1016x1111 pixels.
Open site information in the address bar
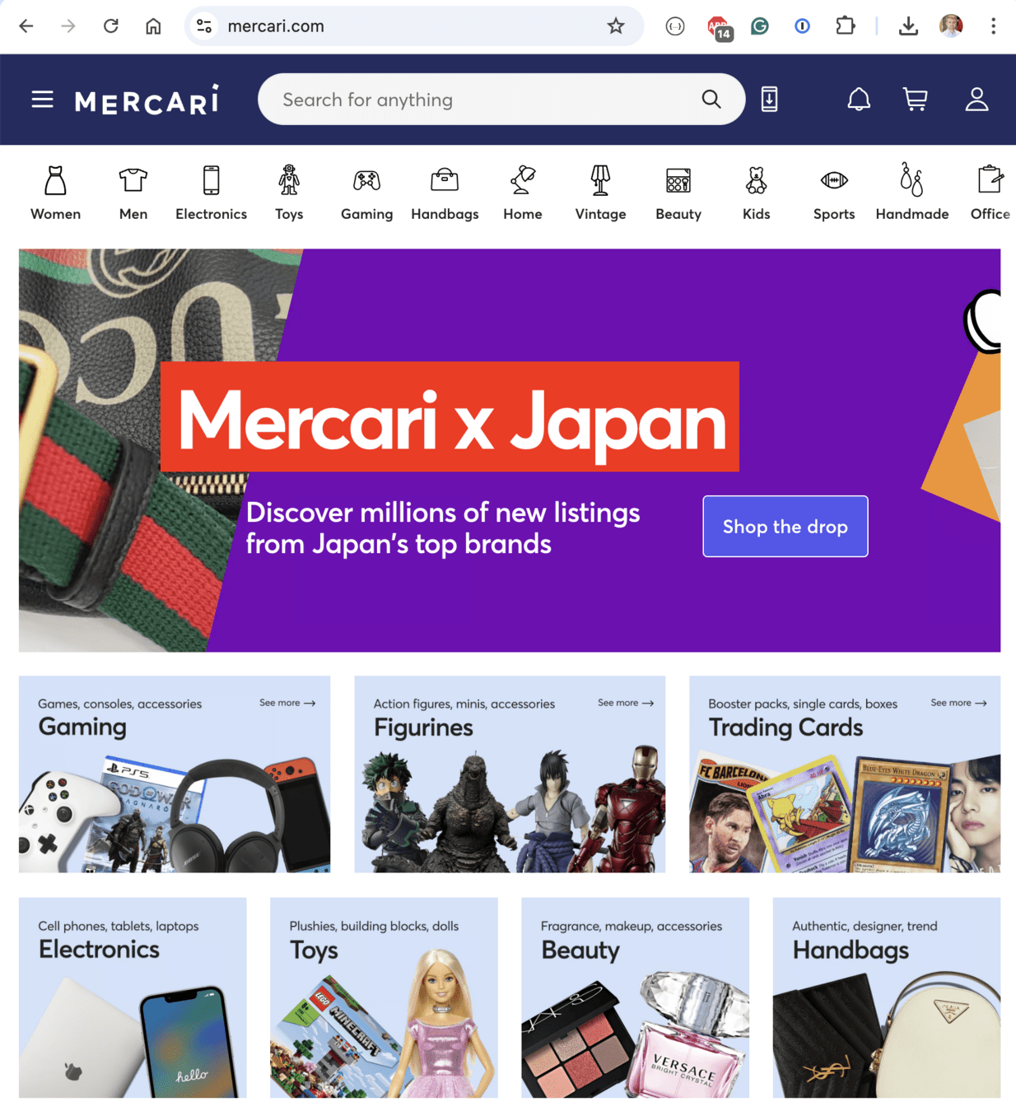tap(204, 26)
